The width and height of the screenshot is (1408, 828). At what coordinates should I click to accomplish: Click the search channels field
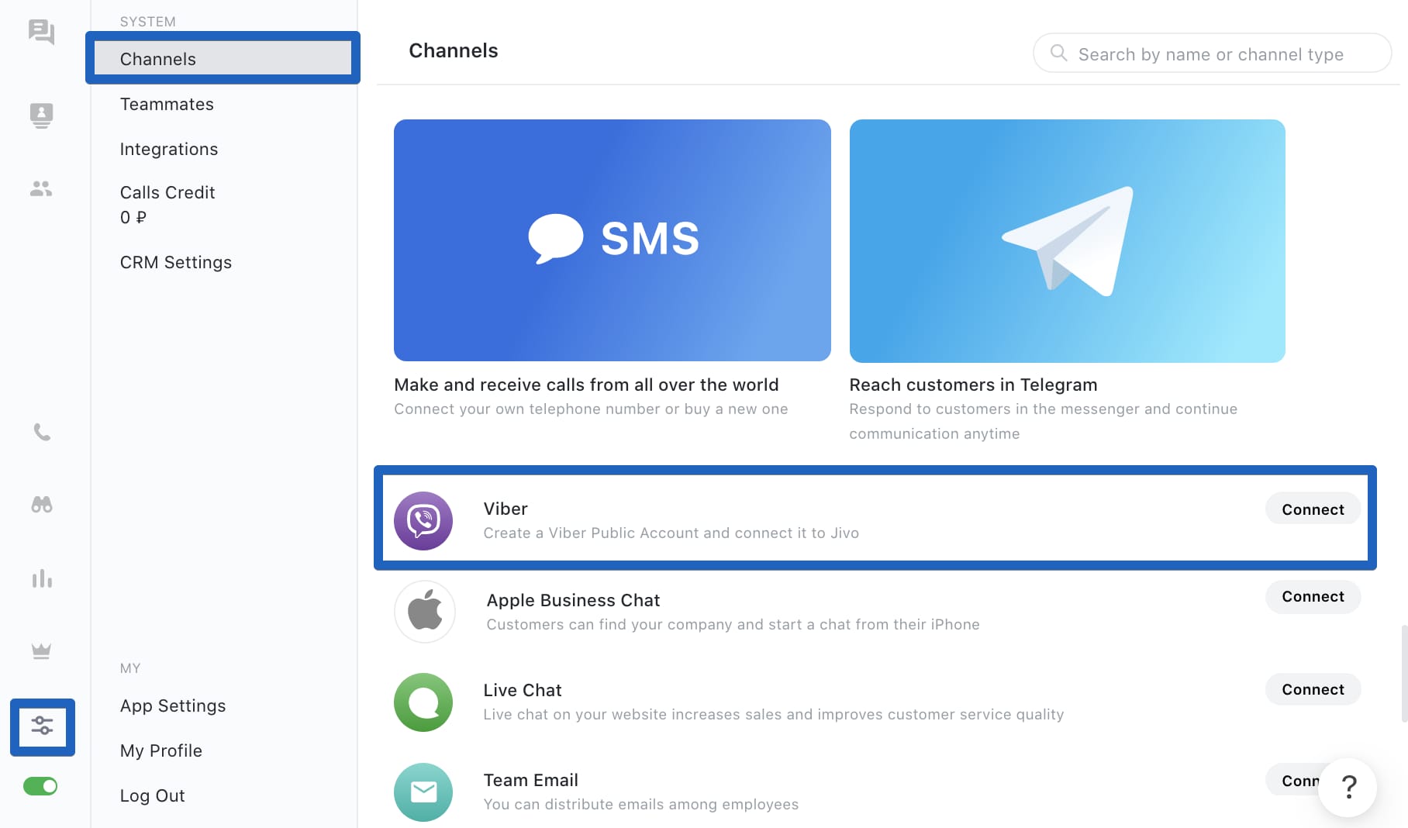pos(1211,53)
